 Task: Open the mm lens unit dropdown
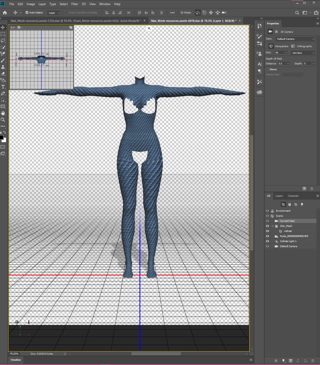303,53
